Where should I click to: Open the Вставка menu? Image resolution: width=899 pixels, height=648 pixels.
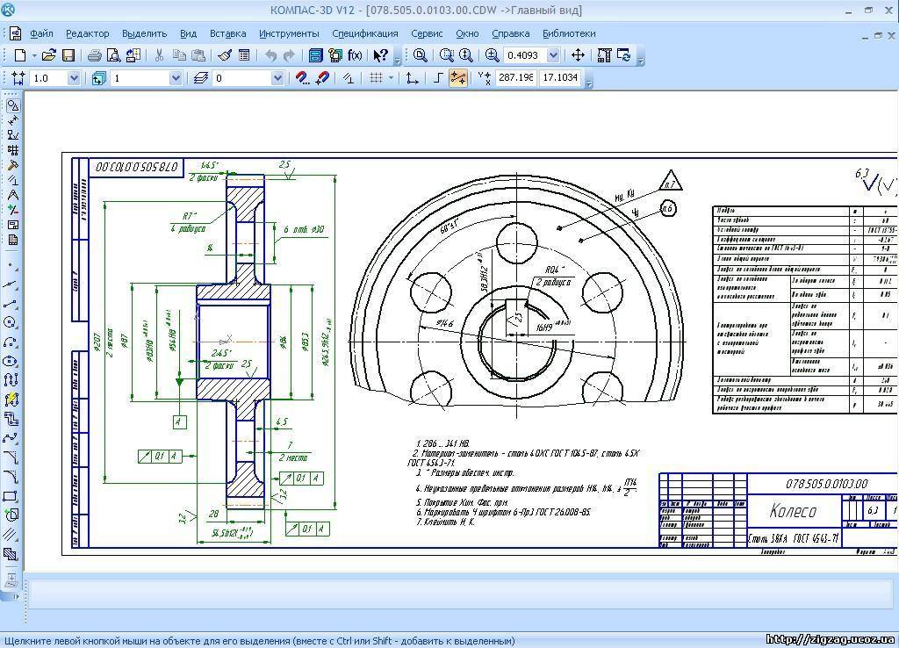pos(227,33)
